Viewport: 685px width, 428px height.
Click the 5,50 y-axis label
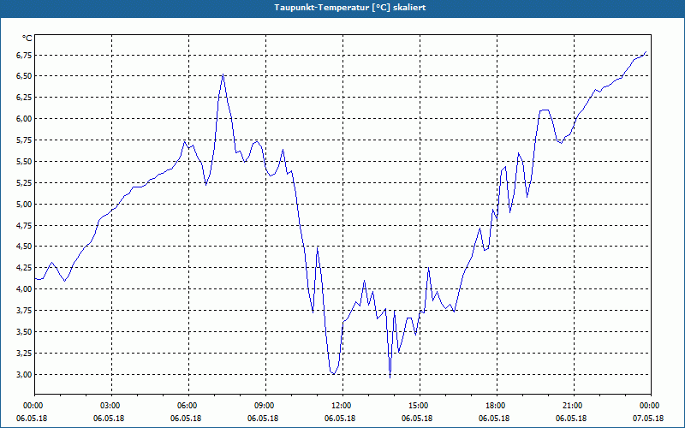(x=24, y=162)
